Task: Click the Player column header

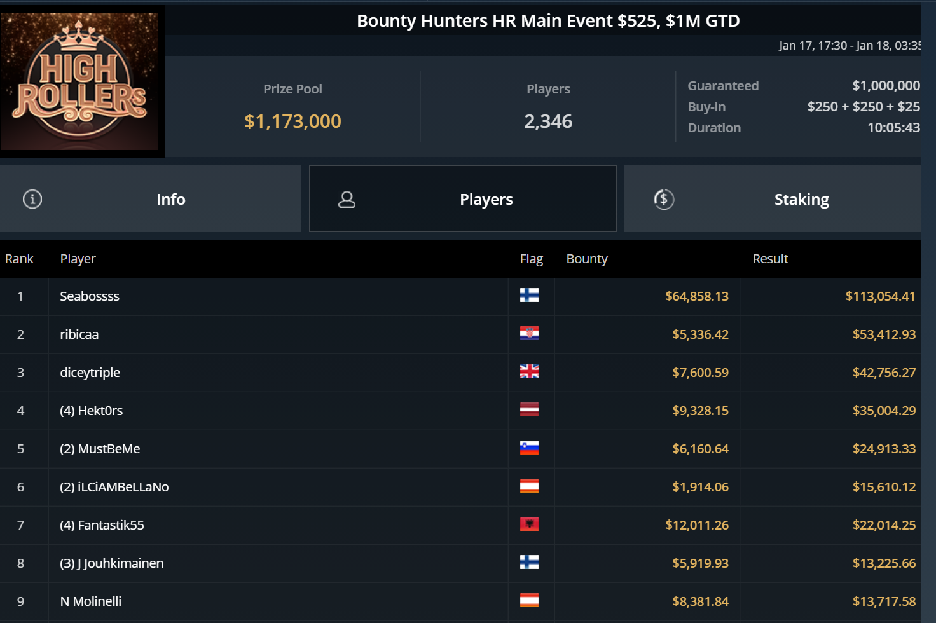Action: click(x=78, y=259)
